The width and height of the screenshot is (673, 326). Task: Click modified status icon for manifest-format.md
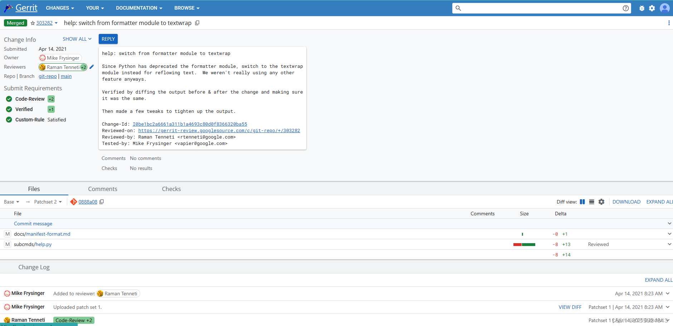tap(8, 234)
